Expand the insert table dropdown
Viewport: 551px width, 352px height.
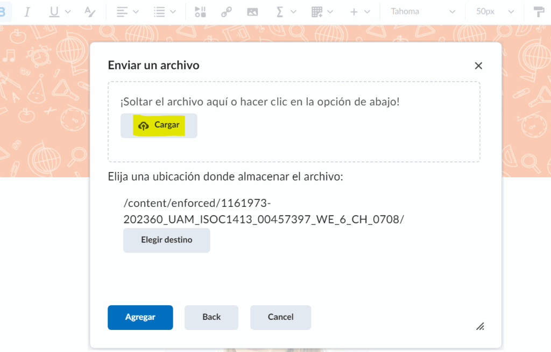(322, 12)
